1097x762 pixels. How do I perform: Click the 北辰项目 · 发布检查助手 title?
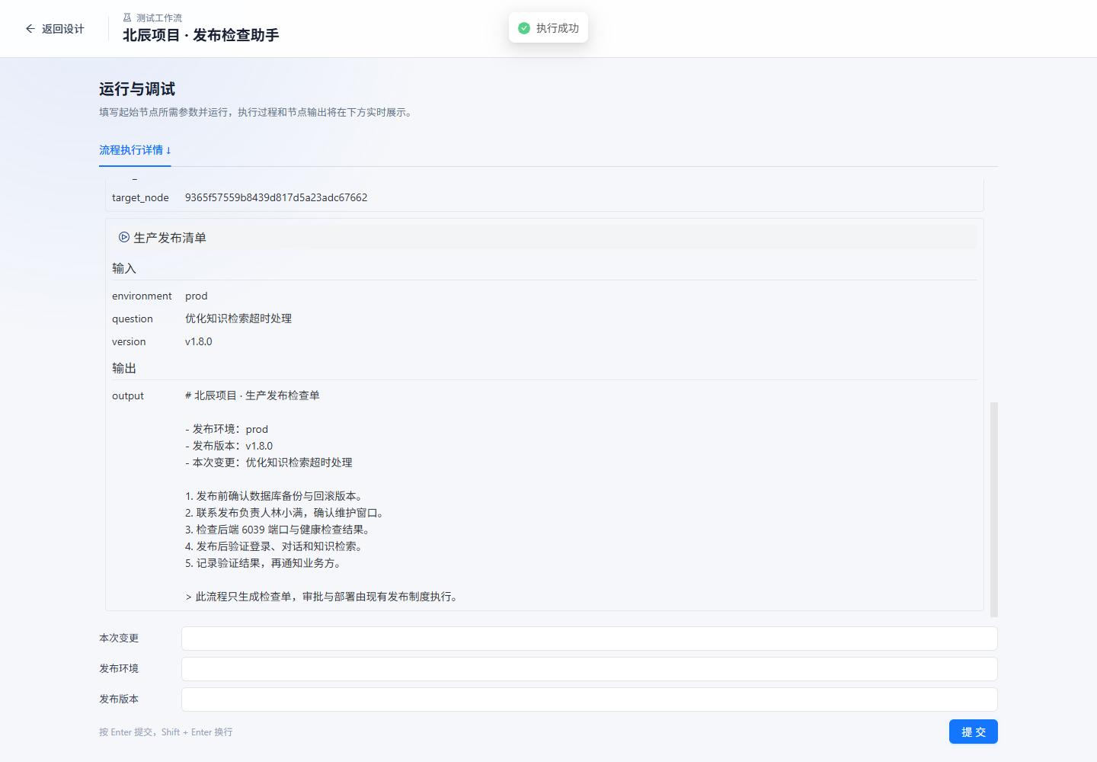(201, 35)
